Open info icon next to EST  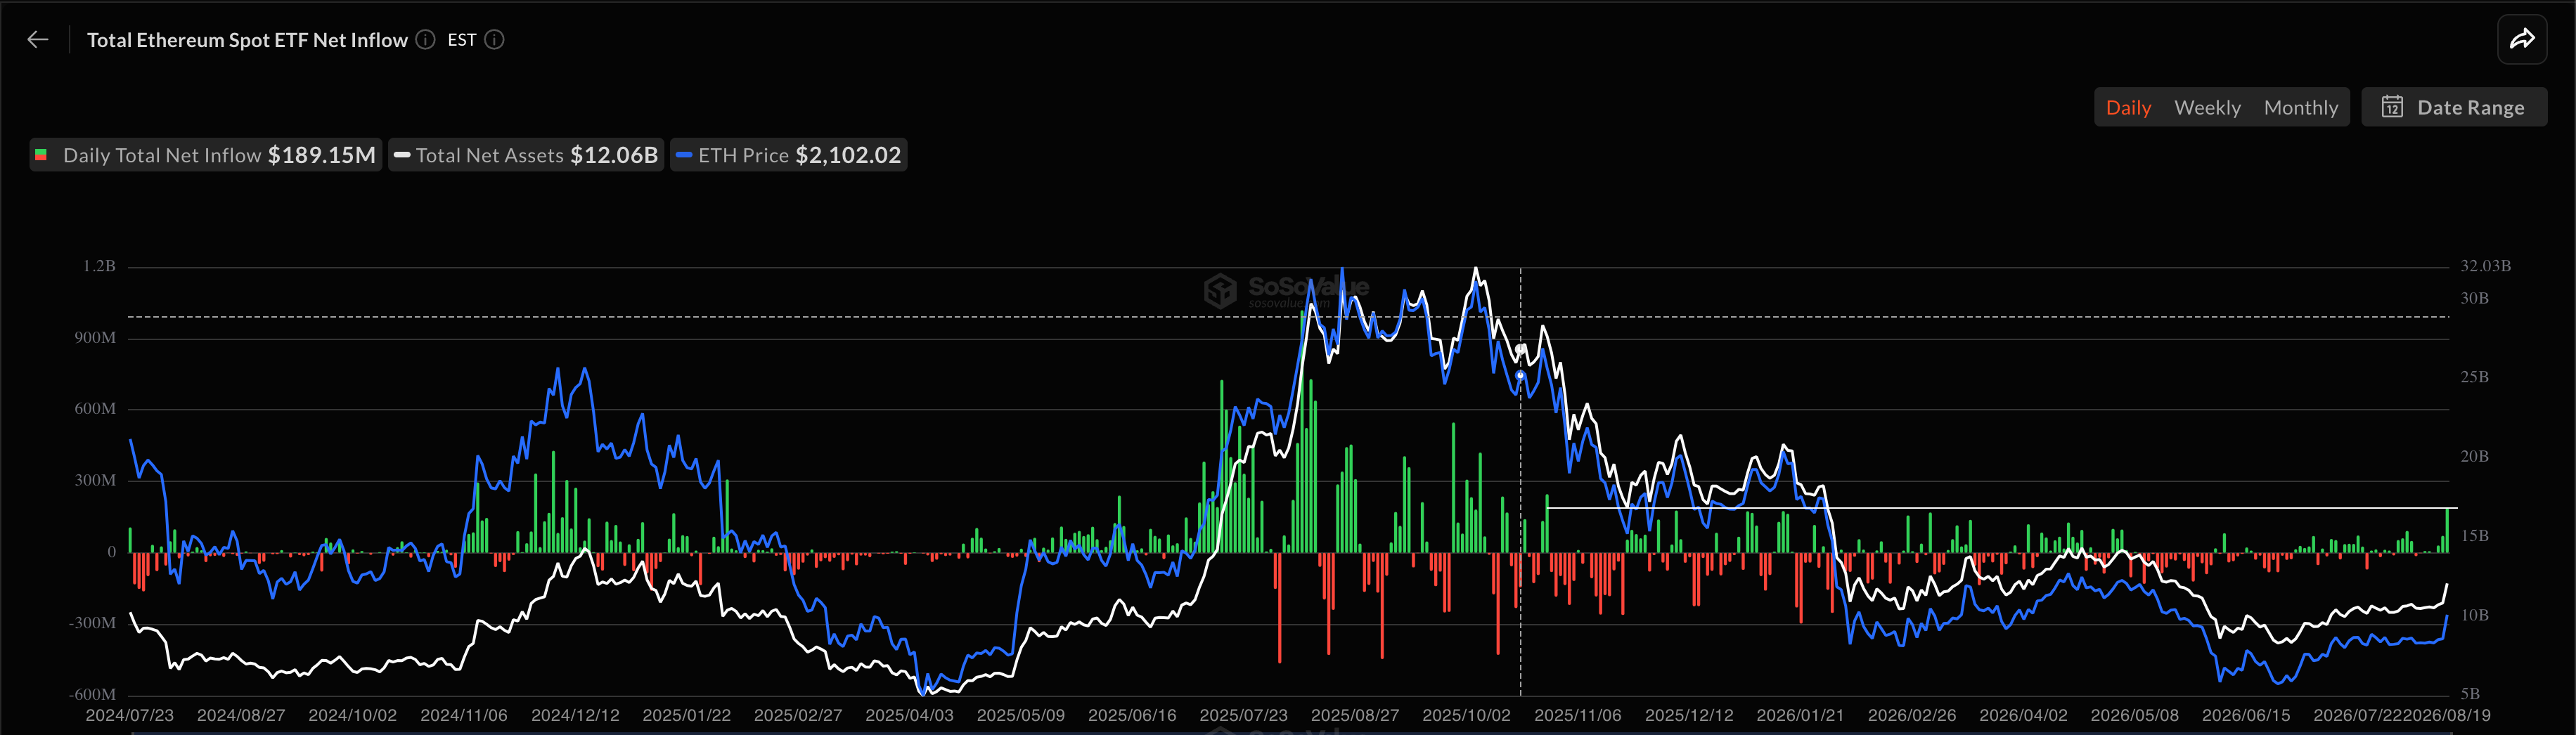point(494,40)
